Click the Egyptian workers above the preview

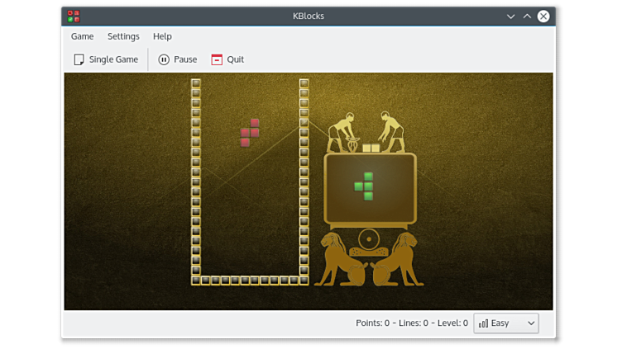[x=367, y=132]
